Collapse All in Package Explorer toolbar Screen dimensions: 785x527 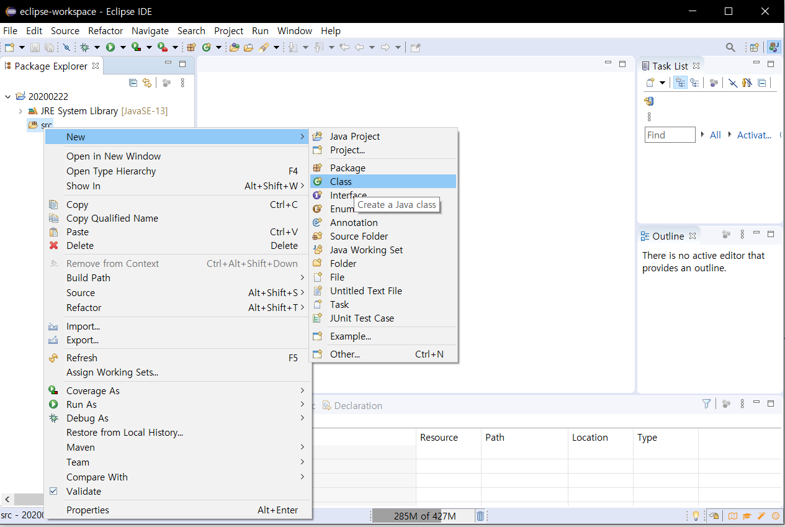click(133, 83)
